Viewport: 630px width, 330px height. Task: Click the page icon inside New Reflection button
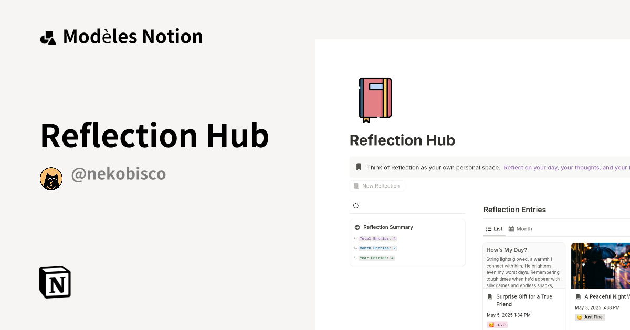pyautogui.click(x=356, y=185)
